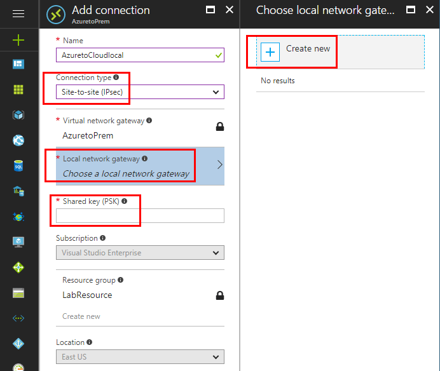Open Virtual networks icon in sidebar

18,318
